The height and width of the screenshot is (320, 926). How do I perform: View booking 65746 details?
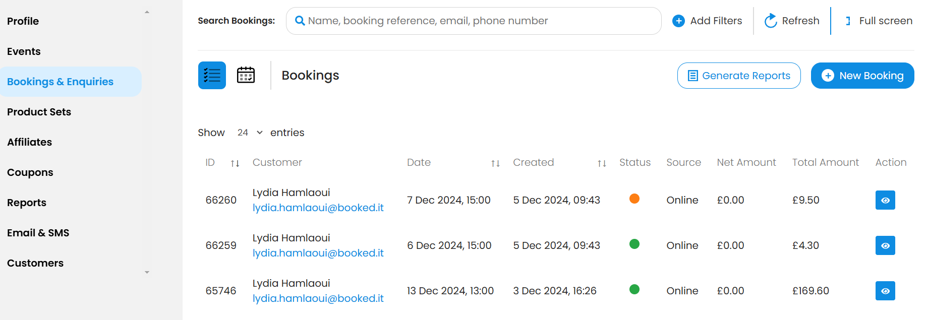(885, 291)
